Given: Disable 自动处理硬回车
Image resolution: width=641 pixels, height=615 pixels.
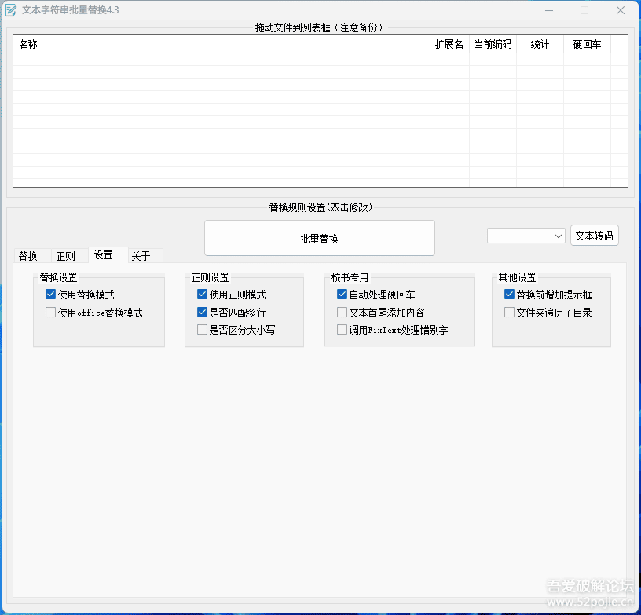Looking at the screenshot, I should (341, 295).
